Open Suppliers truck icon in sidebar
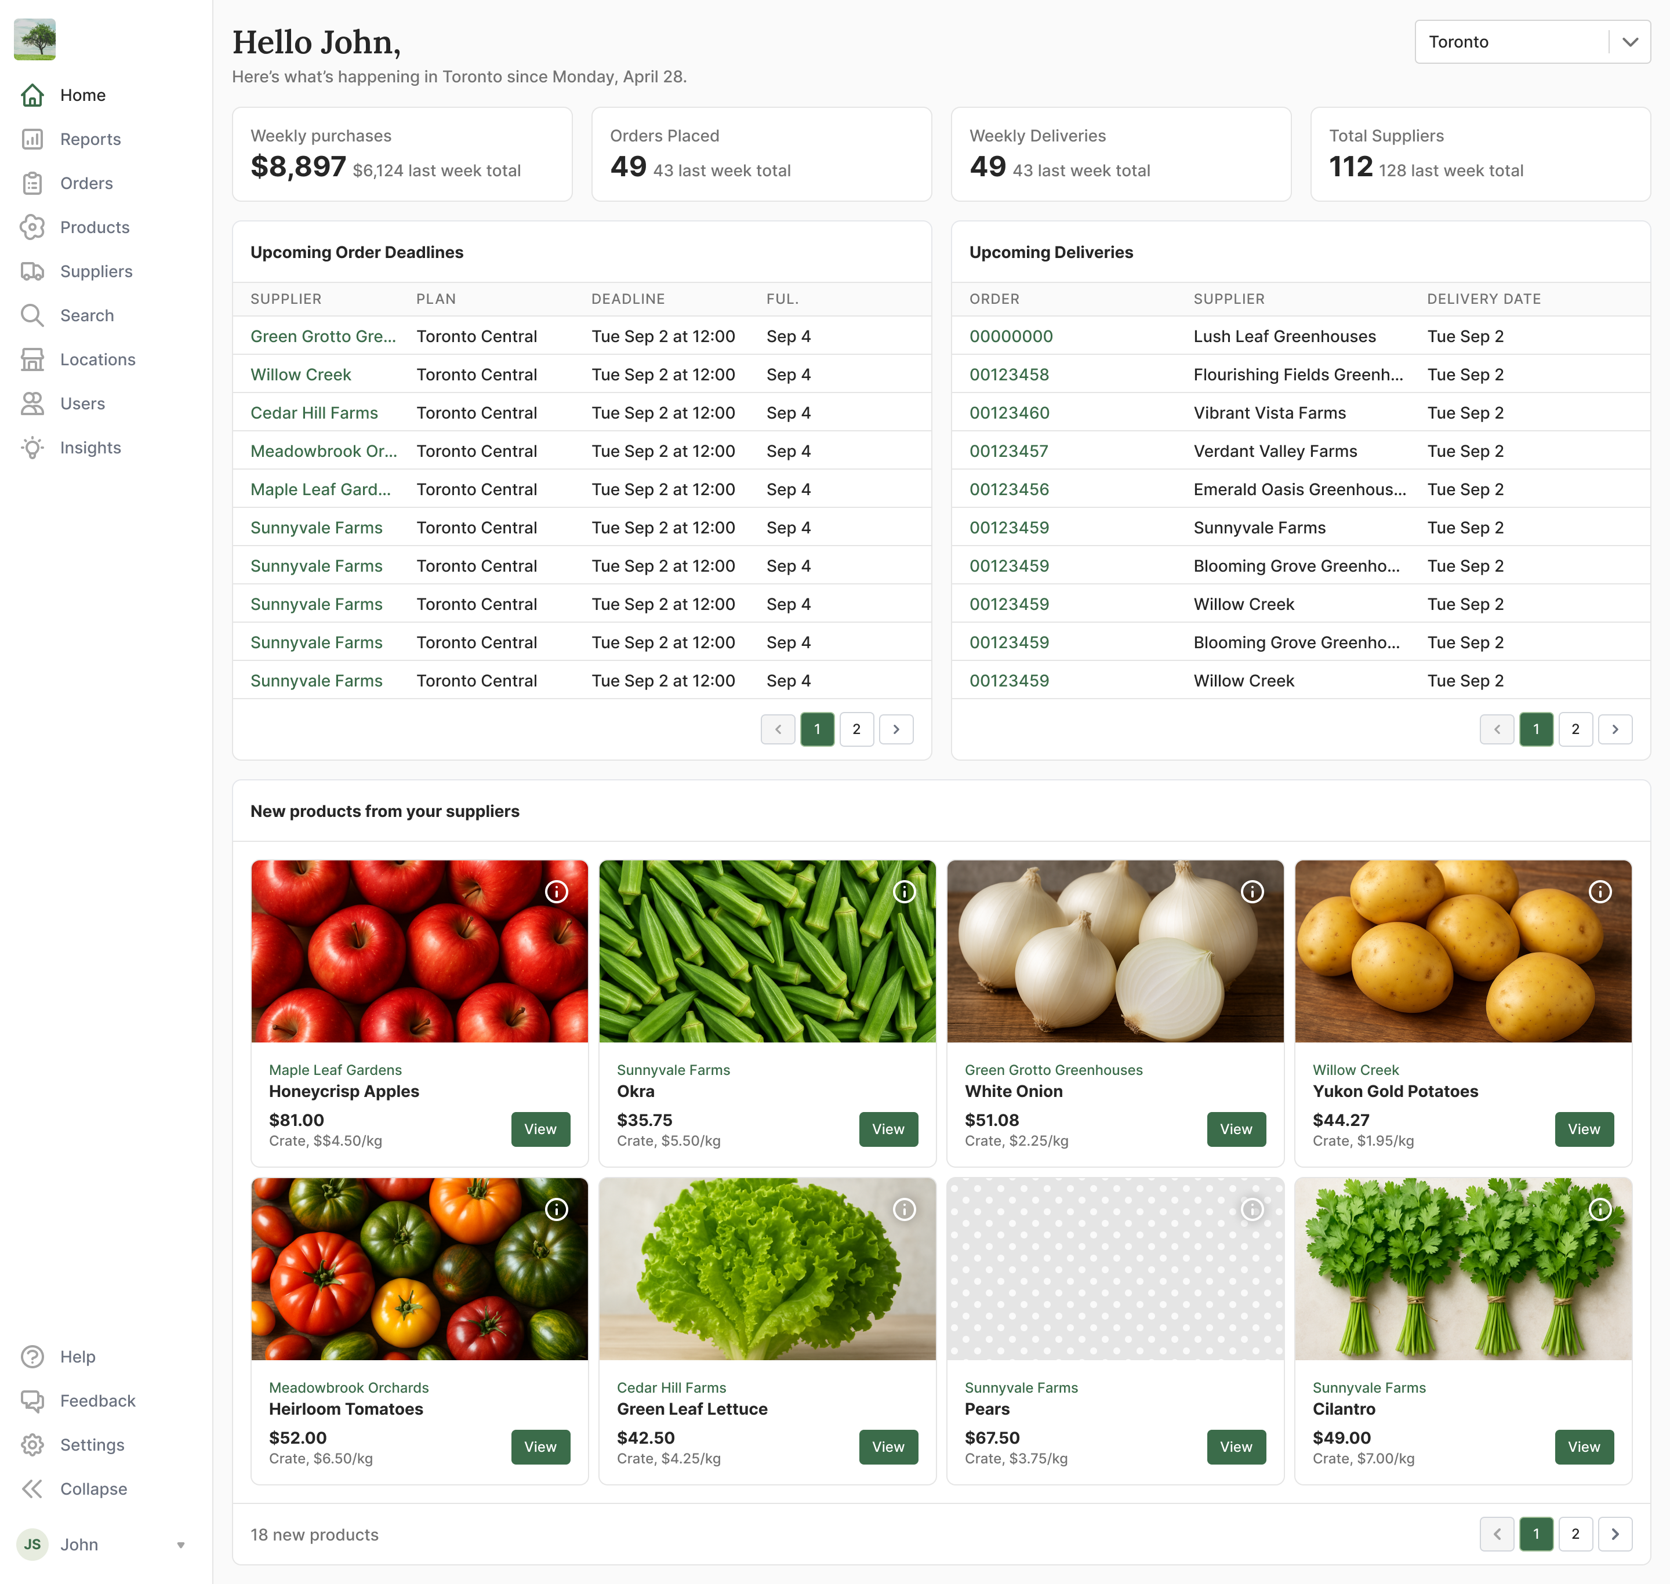 tap(32, 271)
